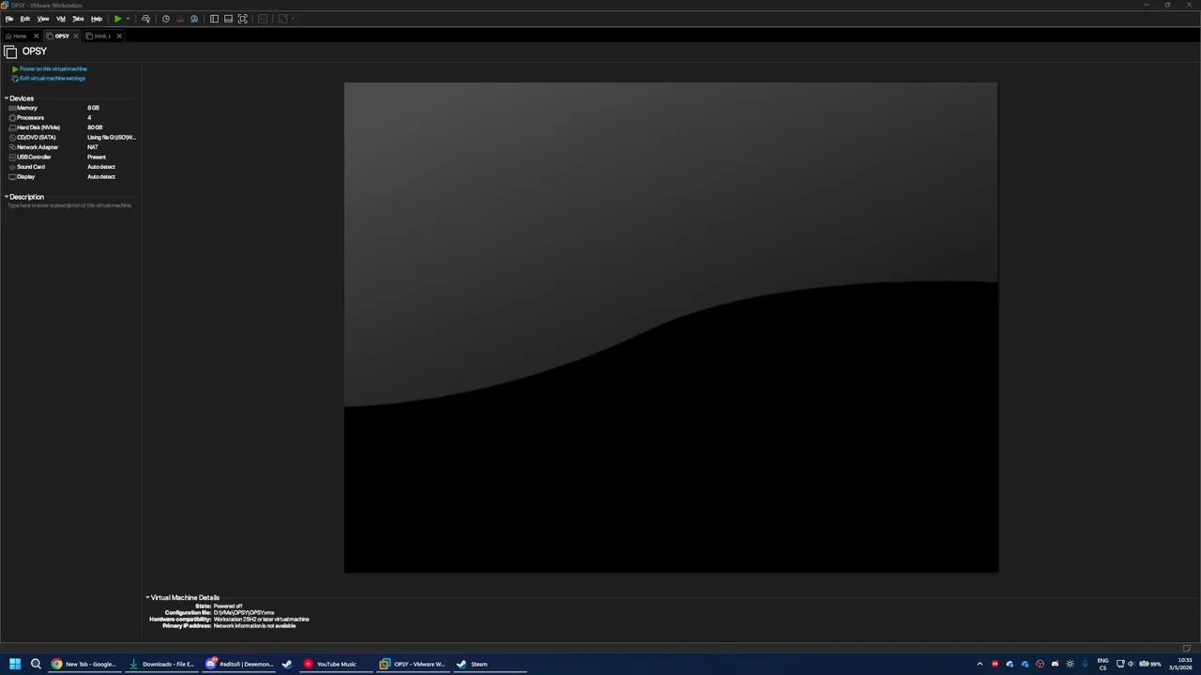Select the CD/DVD (SATA) device row
Viewport: 1201px width, 675px height.
[71, 138]
